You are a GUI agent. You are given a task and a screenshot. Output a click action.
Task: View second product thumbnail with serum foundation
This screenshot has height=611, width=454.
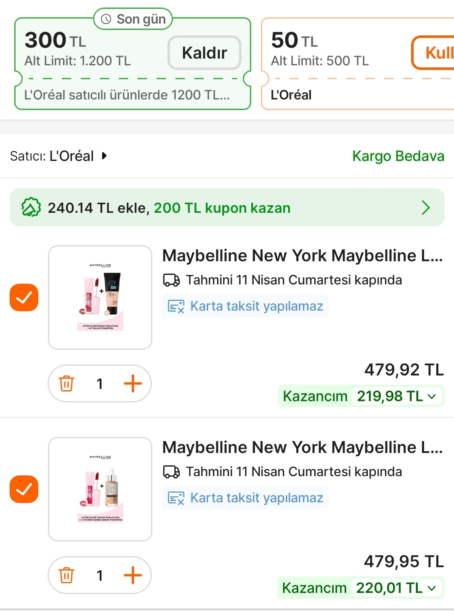tap(100, 489)
